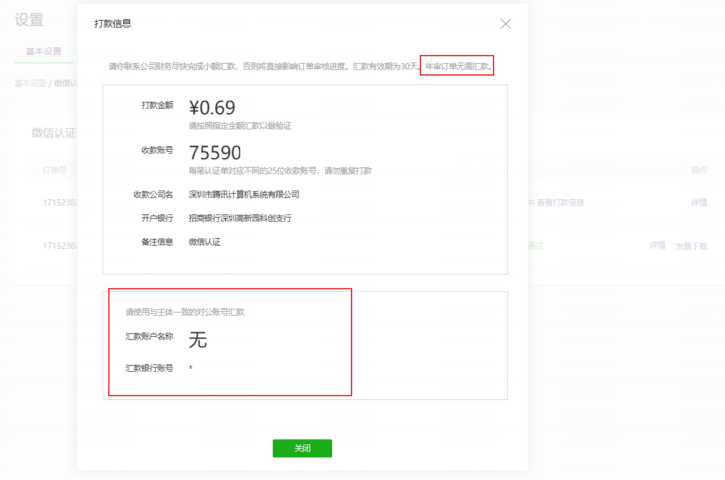Click the 请使用与主体一致的对公账号汇款 note
Screen dimensions: 725x480
(185, 312)
